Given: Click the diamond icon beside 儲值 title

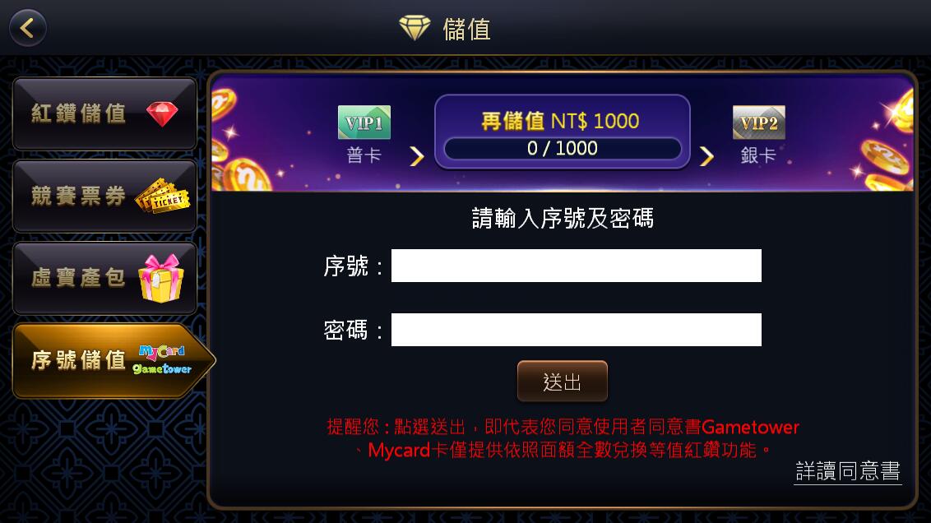Looking at the screenshot, I should click(x=415, y=28).
